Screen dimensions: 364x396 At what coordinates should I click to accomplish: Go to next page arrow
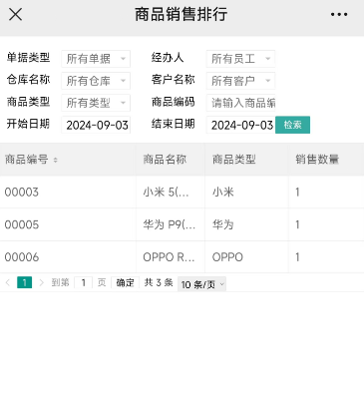click(x=41, y=283)
